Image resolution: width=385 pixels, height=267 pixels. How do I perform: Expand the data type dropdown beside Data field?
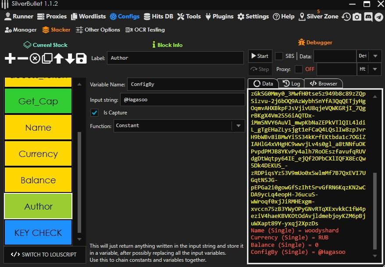(375, 56)
